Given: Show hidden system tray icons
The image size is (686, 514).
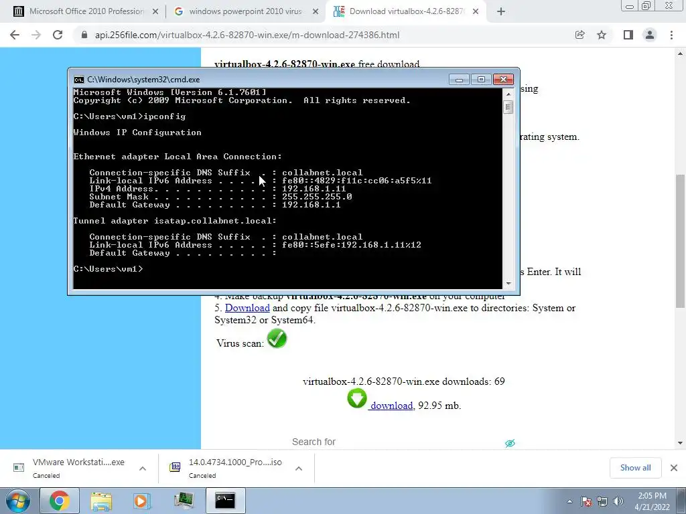Looking at the screenshot, I should coord(569,502).
